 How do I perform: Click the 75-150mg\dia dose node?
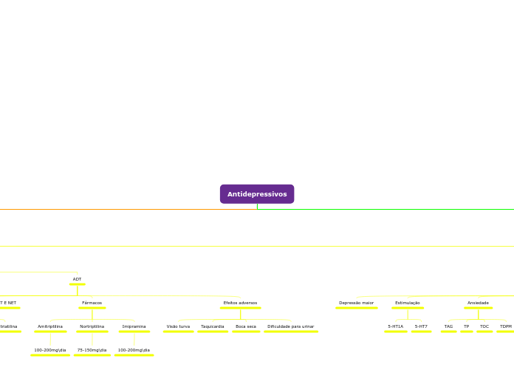click(92, 350)
